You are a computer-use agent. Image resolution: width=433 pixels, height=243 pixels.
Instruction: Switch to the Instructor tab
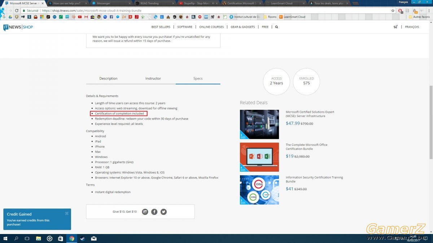pyautogui.click(x=153, y=78)
